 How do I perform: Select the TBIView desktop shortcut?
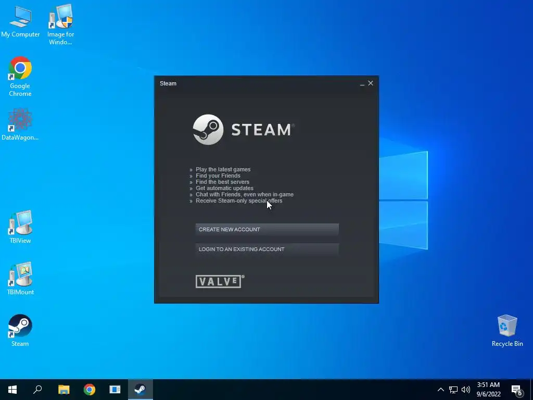click(20, 227)
